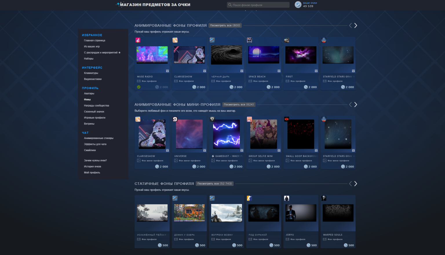Click the left arrow of the mini-profile backgrounds carousel
The image size is (445, 255).
click(350, 104)
